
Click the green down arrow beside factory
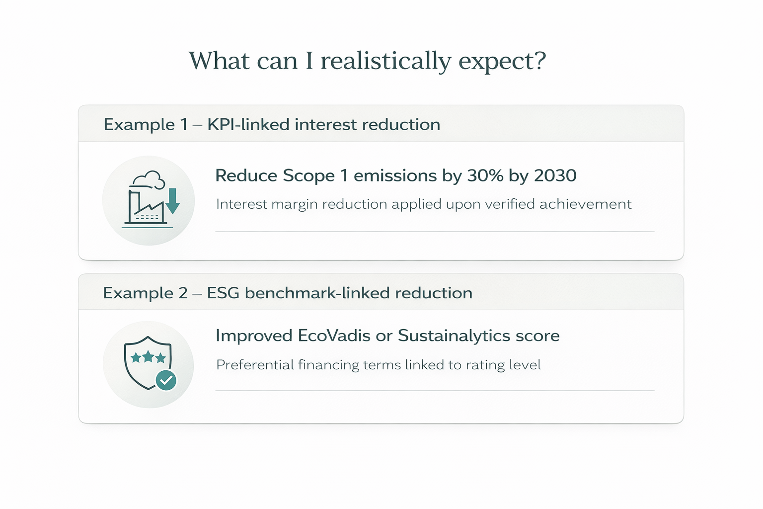172,201
